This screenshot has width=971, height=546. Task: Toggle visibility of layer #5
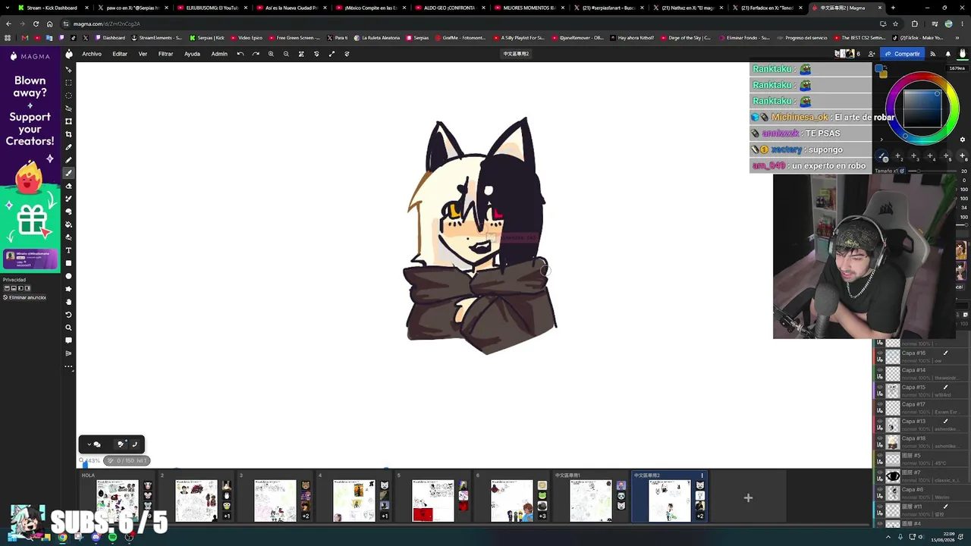pyautogui.click(x=880, y=456)
